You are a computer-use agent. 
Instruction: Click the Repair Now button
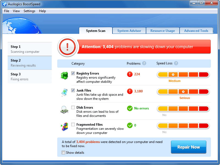click(x=188, y=147)
